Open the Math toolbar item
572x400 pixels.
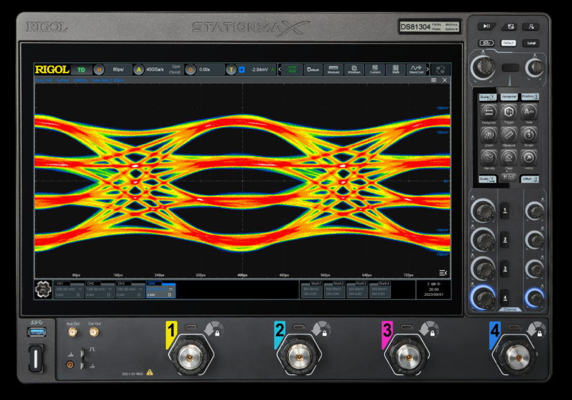click(395, 69)
